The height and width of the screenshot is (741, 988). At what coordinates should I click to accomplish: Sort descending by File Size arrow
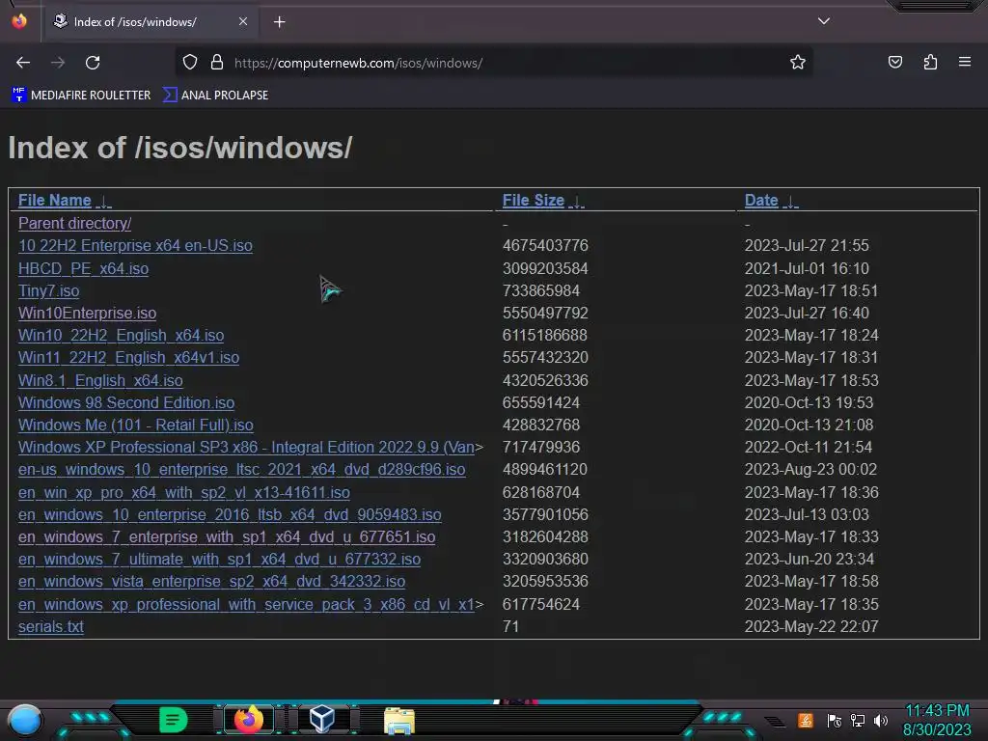(x=577, y=201)
